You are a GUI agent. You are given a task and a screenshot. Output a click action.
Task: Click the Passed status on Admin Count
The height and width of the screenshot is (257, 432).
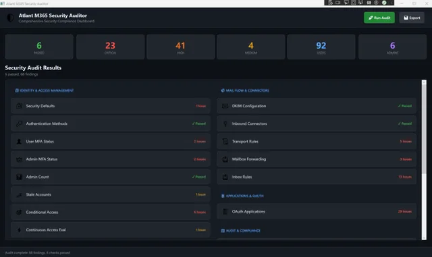(199, 177)
